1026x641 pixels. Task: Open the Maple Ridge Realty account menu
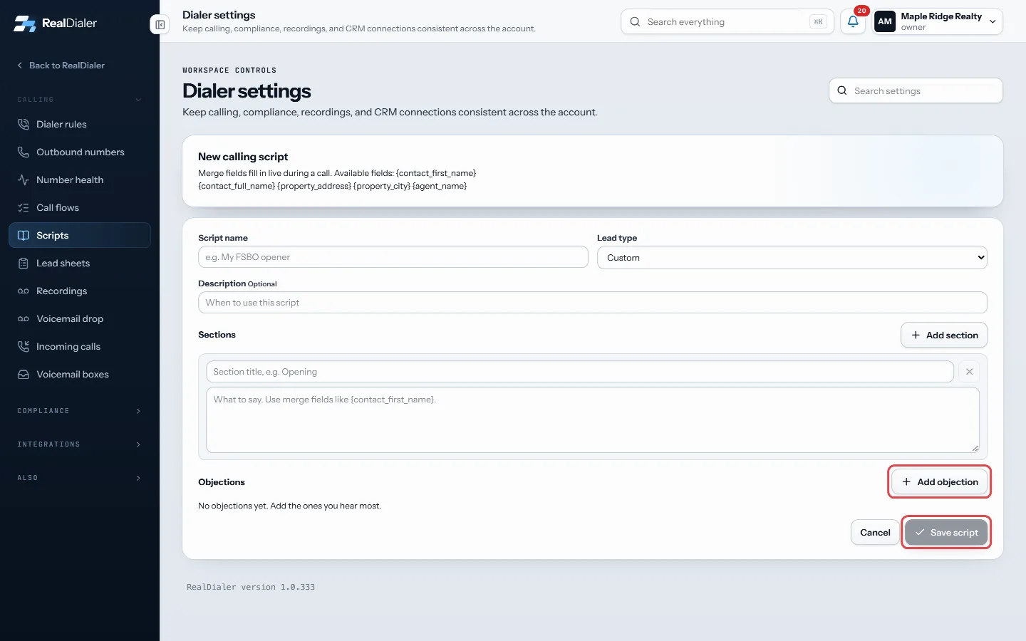(938, 21)
